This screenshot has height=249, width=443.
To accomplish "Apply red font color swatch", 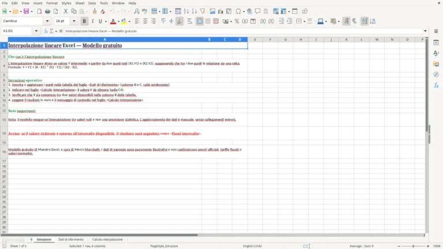I will pos(113,21).
